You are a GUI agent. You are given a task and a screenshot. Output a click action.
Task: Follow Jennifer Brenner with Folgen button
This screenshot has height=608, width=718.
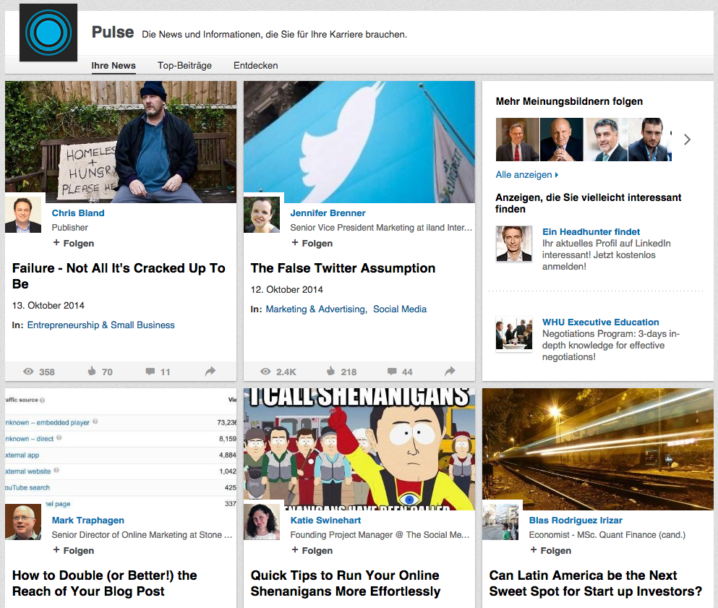click(x=312, y=243)
